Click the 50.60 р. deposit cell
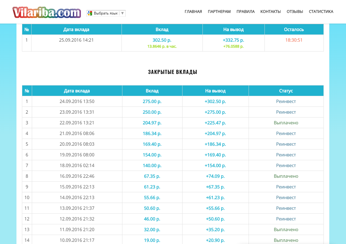Image resolution: width=346 pixels, height=244 pixels. point(152,208)
